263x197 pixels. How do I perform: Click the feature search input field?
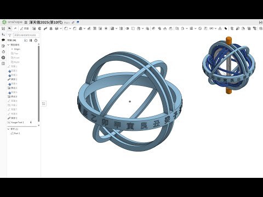pos(26,35)
